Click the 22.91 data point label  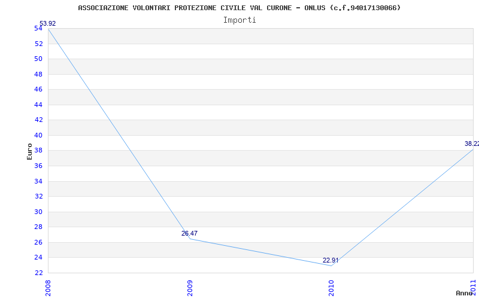point(331,260)
